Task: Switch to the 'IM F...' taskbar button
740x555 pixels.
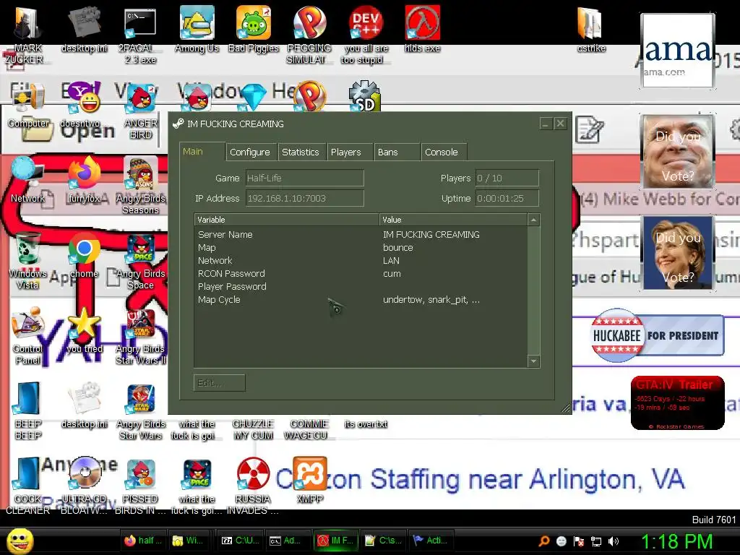Action: tap(335, 541)
